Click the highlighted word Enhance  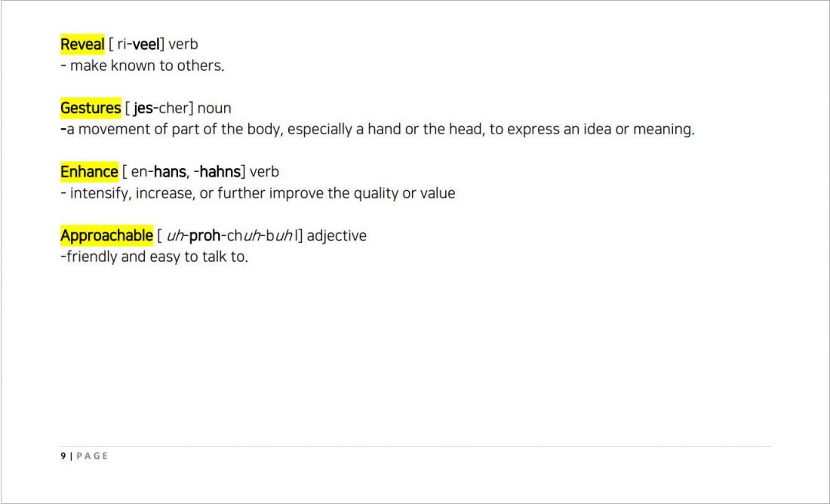click(90, 171)
